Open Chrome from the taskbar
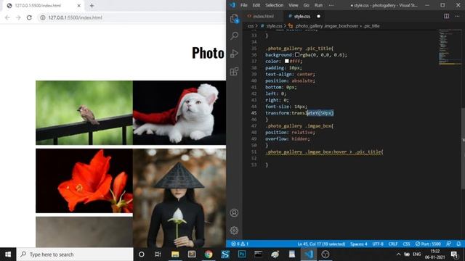The width and height of the screenshot is (465, 261). pos(209,254)
